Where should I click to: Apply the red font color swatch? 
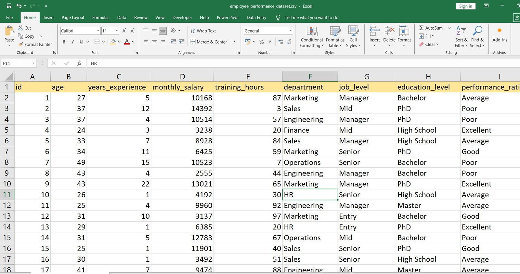point(127,42)
